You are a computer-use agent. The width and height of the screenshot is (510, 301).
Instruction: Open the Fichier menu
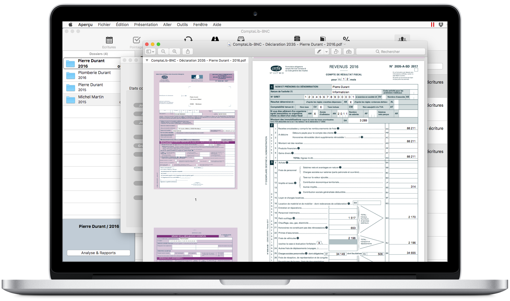click(104, 25)
